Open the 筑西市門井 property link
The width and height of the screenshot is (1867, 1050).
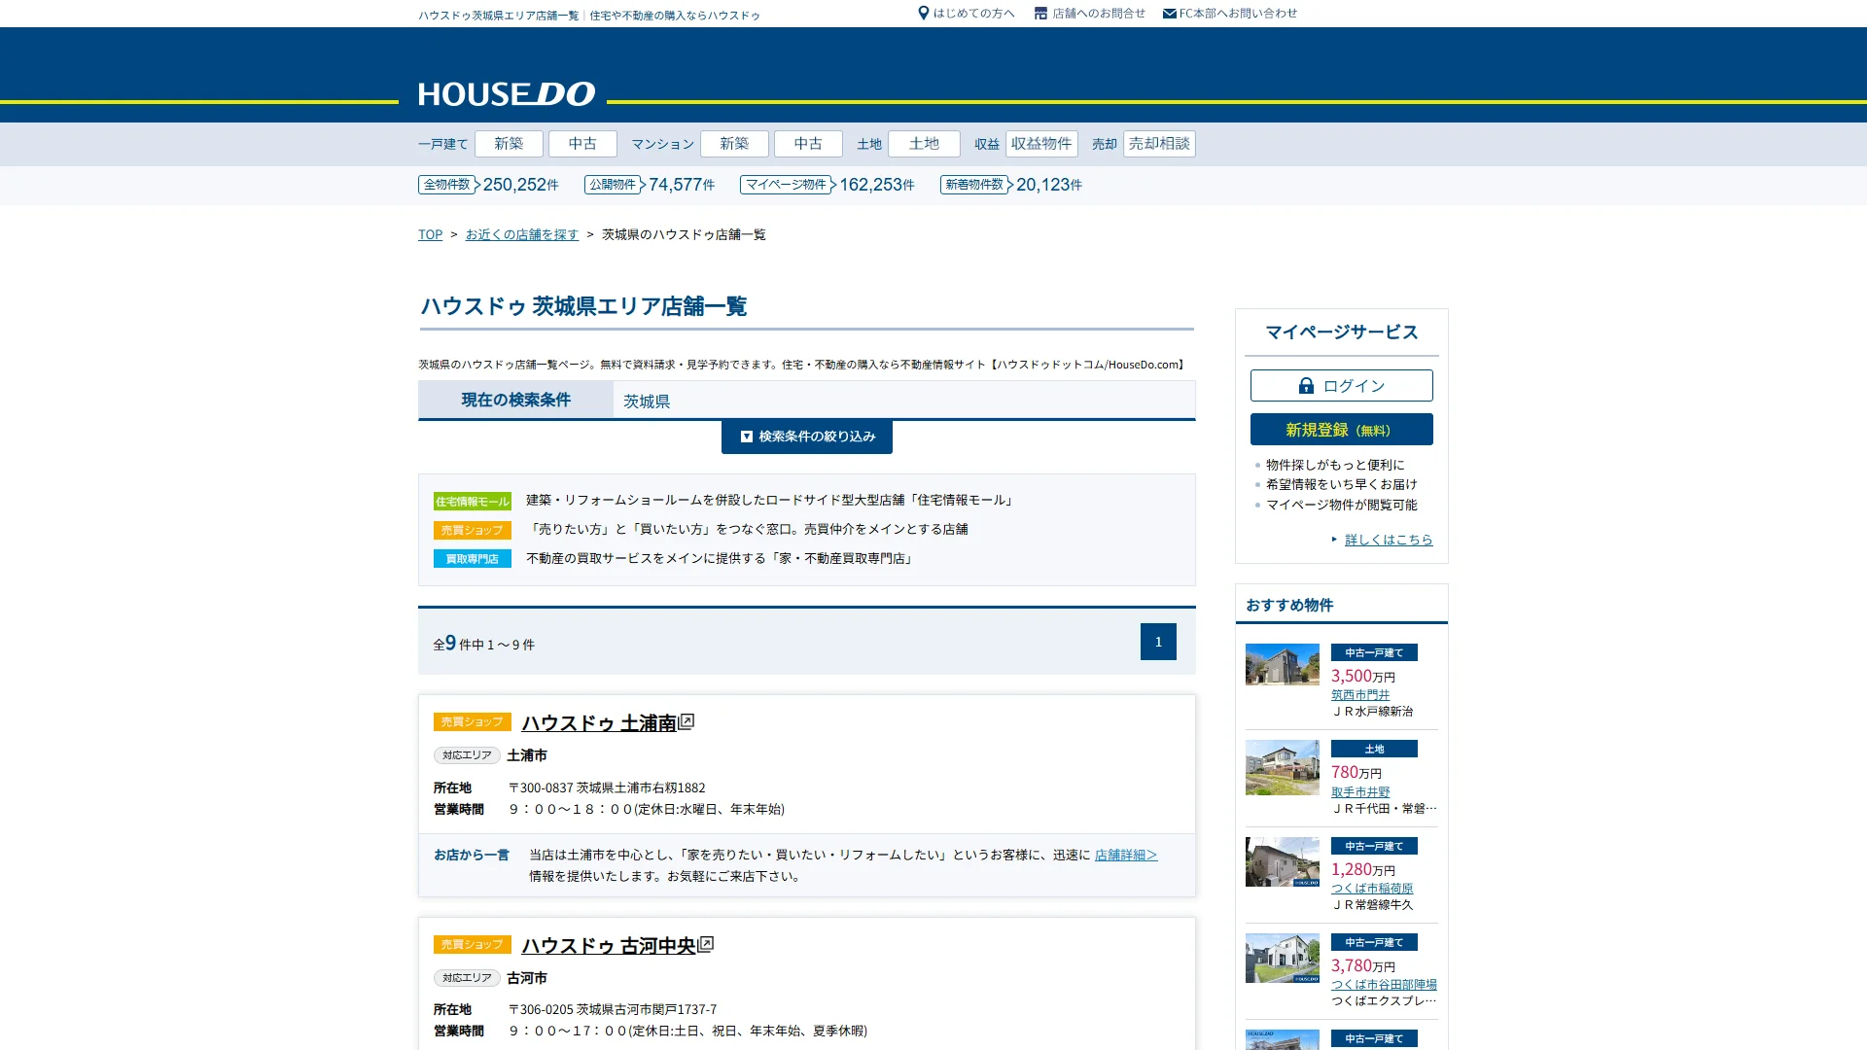1360,695
